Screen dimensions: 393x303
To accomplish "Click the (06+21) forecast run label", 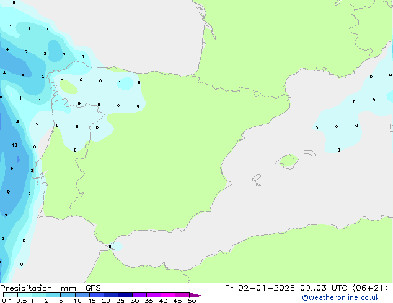I will pos(370,288).
